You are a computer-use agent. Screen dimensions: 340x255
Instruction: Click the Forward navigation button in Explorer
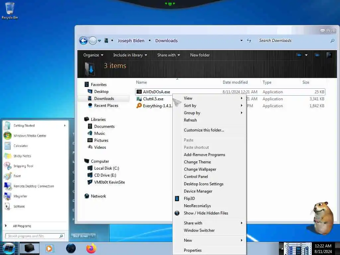(x=93, y=41)
